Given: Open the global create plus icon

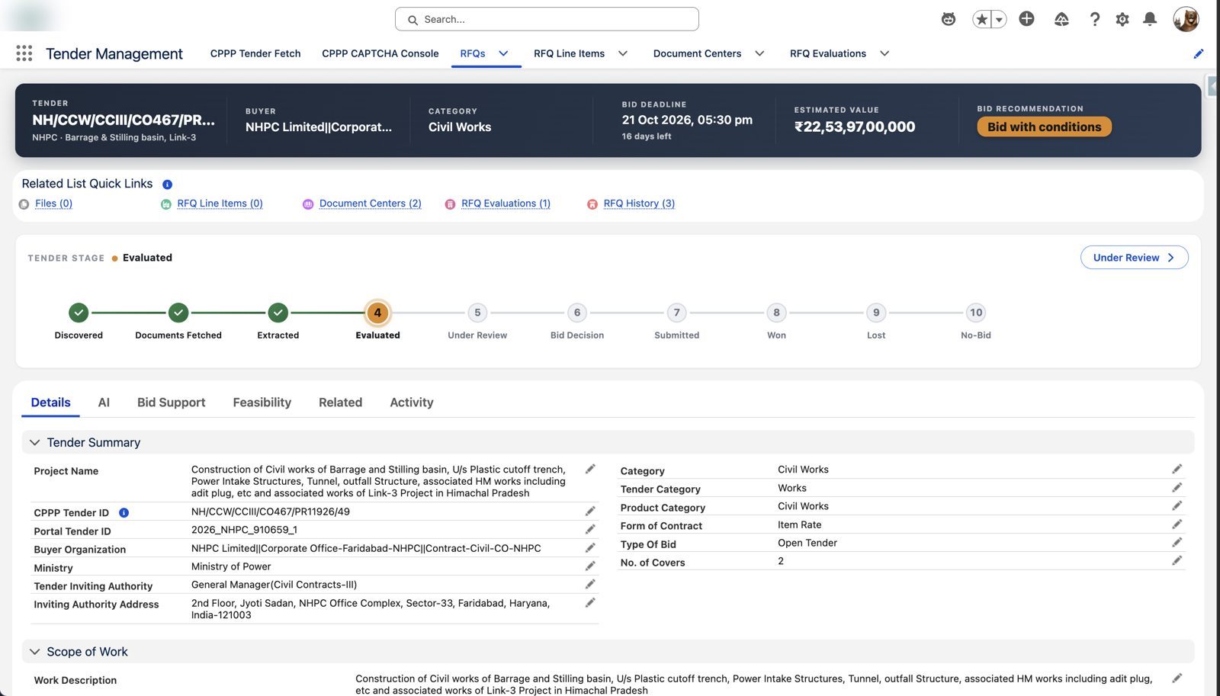Looking at the screenshot, I should (1026, 19).
